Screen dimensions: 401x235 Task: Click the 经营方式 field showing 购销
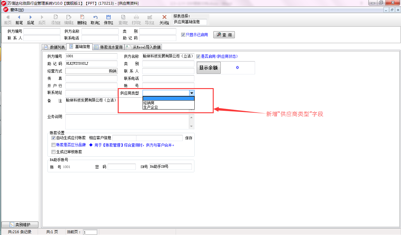(91, 71)
